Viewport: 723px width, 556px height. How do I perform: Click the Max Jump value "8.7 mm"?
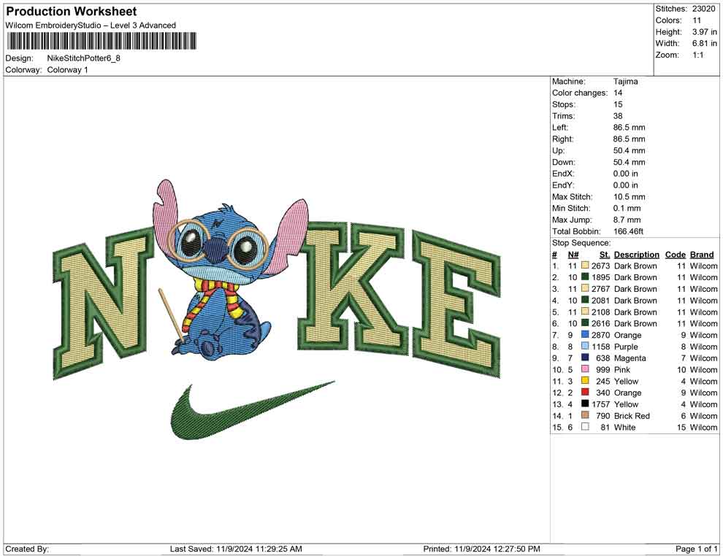[627, 220]
